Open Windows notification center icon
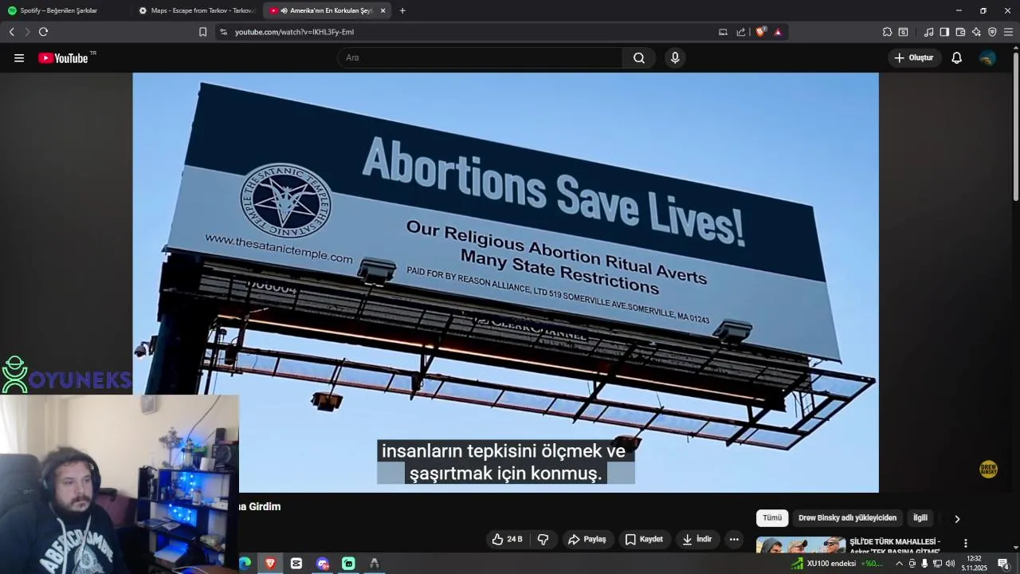 point(1003,564)
